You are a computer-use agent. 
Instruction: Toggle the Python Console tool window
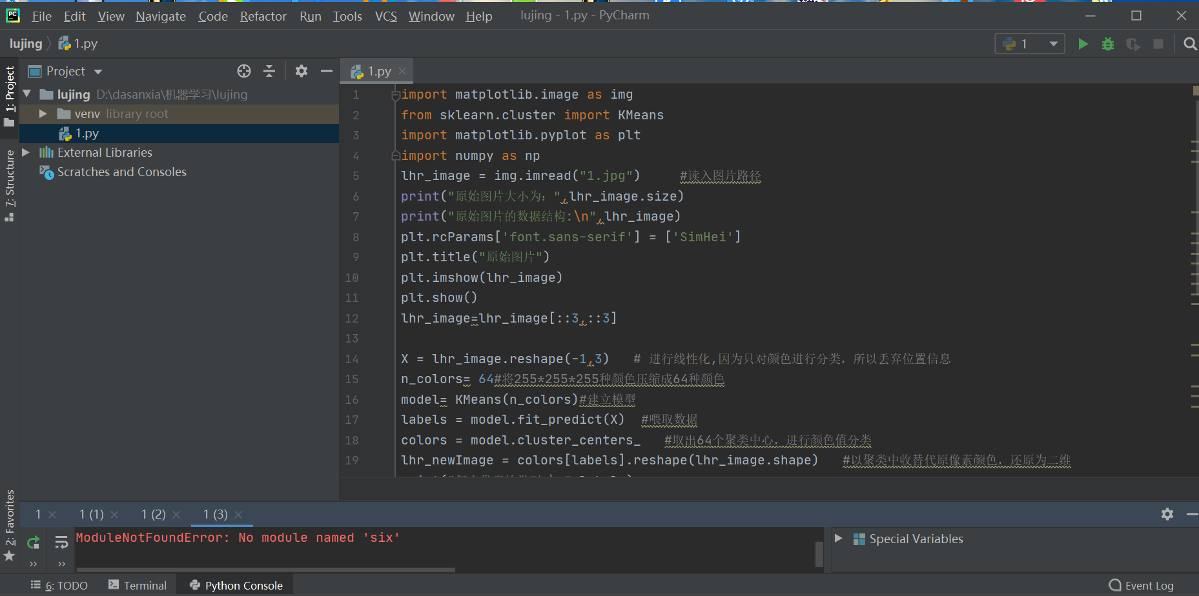coord(236,586)
